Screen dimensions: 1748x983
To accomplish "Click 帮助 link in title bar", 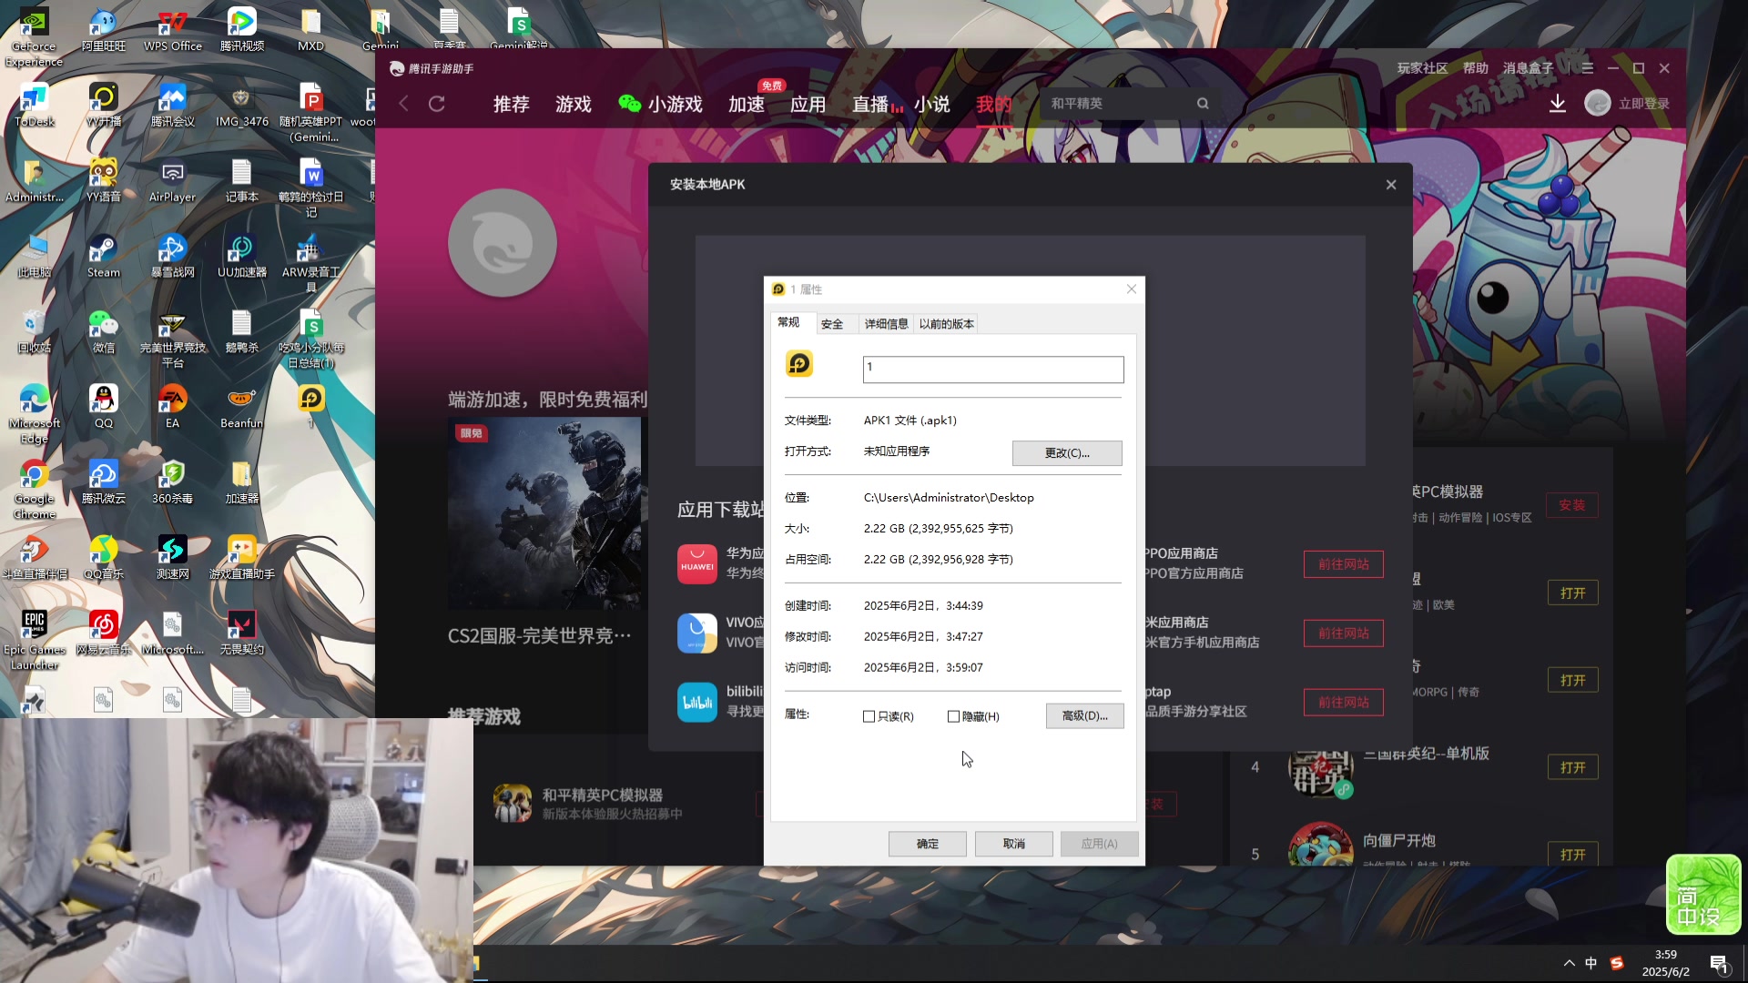I will click(1476, 68).
